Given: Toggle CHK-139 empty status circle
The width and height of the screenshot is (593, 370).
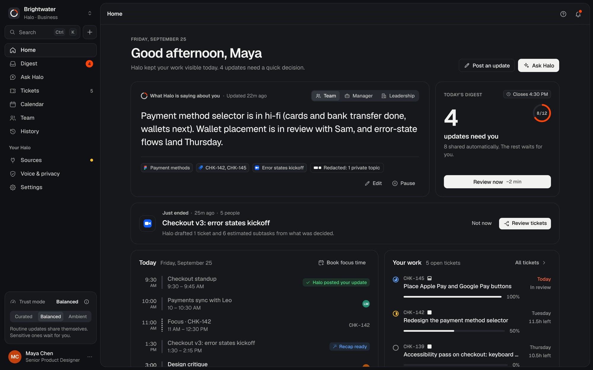Looking at the screenshot, I should click(396, 348).
